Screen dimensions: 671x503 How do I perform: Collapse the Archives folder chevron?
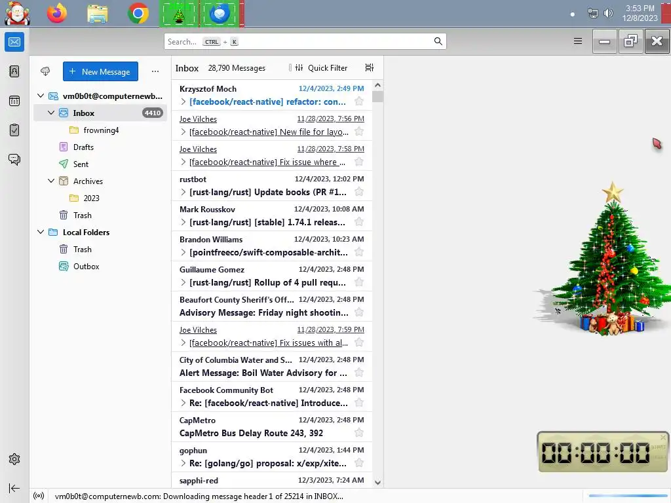[51, 181]
